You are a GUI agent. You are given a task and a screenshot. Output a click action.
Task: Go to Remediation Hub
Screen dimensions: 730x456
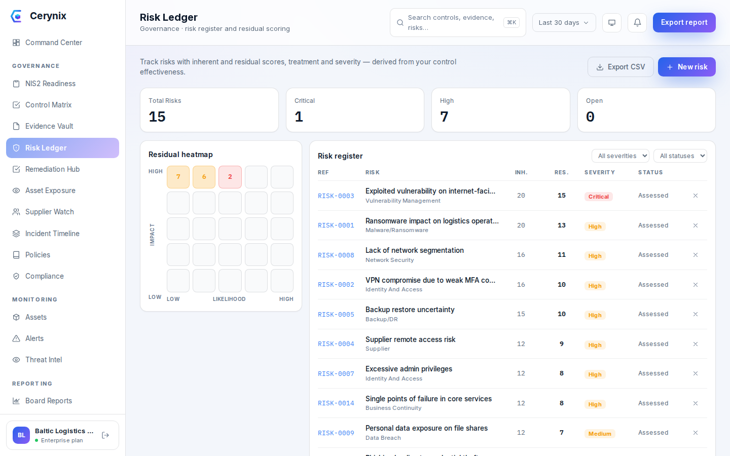tap(62, 169)
